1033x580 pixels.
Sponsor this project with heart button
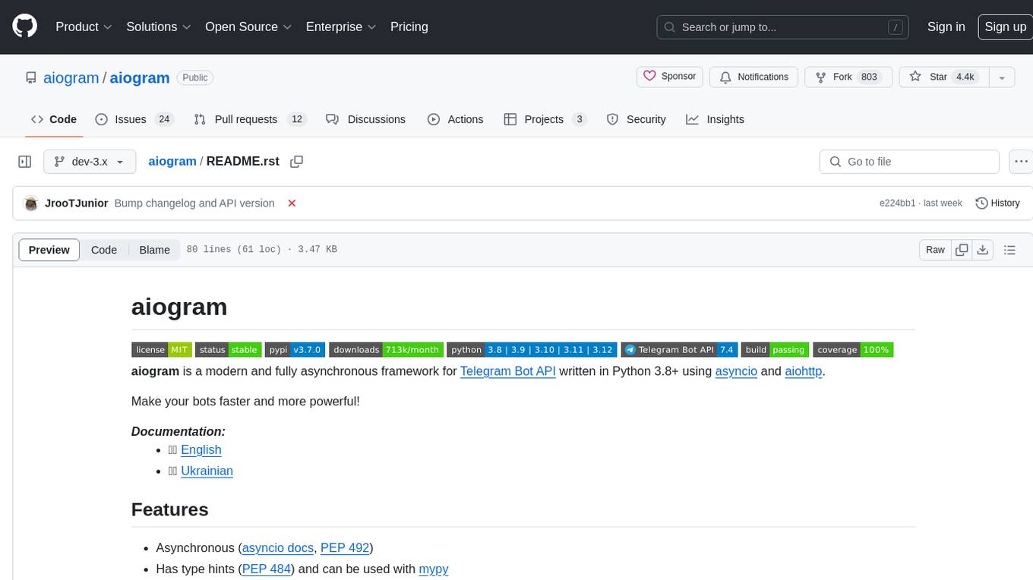pyautogui.click(x=670, y=77)
